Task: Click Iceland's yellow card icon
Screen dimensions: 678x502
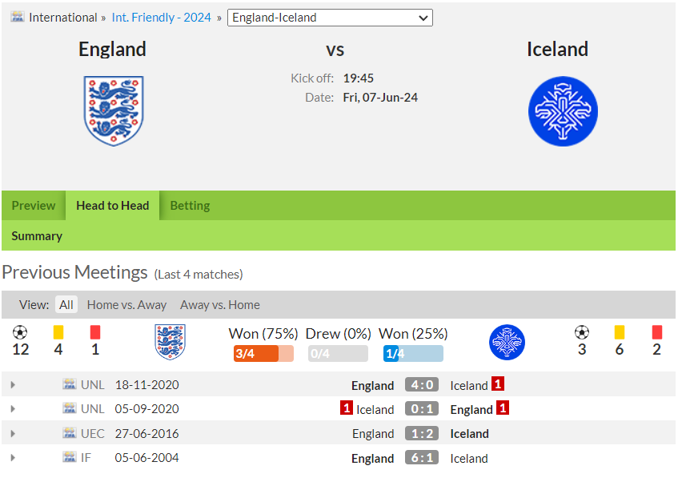Action: point(620,332)
